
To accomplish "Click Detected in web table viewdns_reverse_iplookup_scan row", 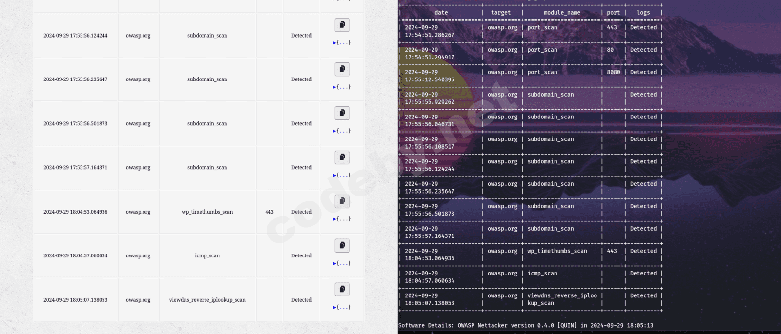I will (302, 300).
